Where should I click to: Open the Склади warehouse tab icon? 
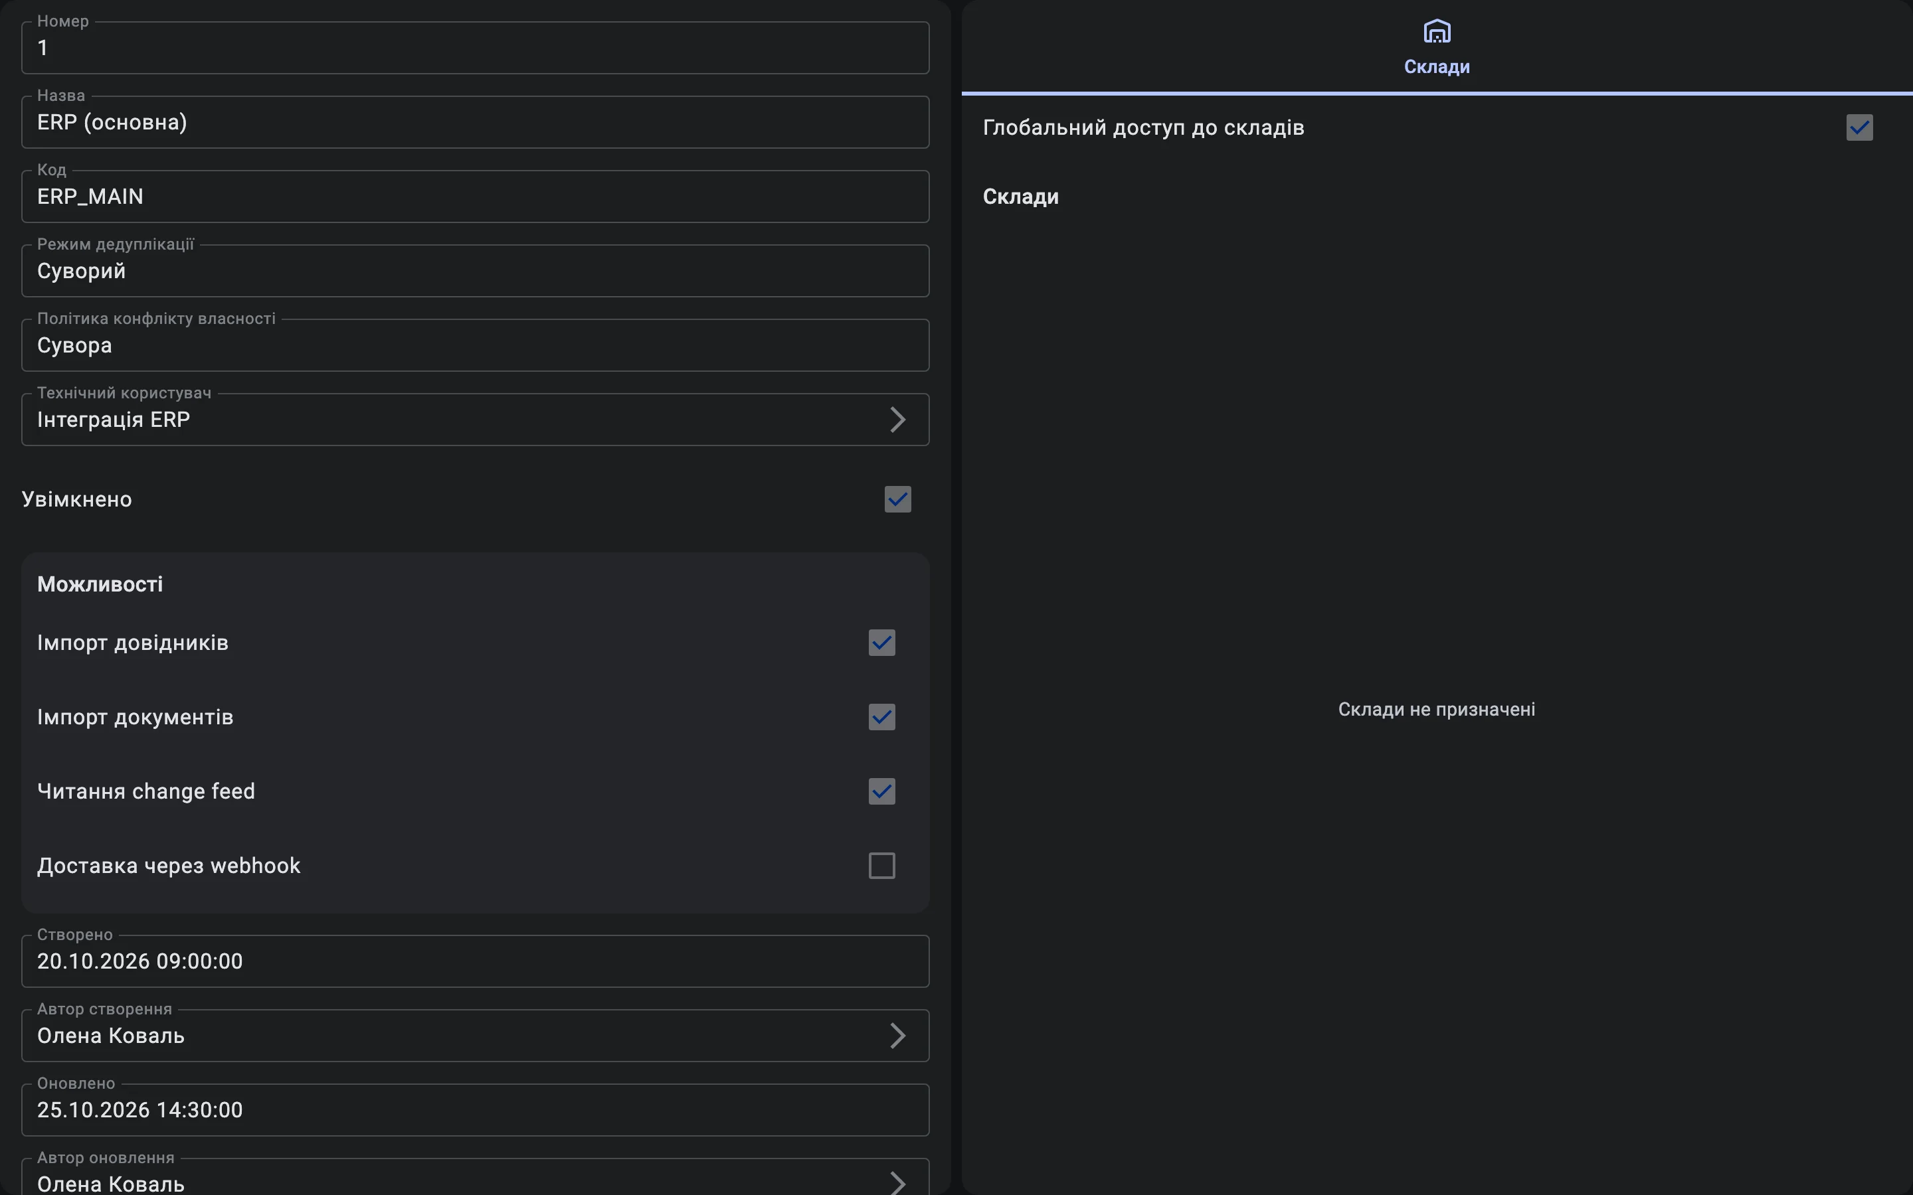coord(1436,32)
